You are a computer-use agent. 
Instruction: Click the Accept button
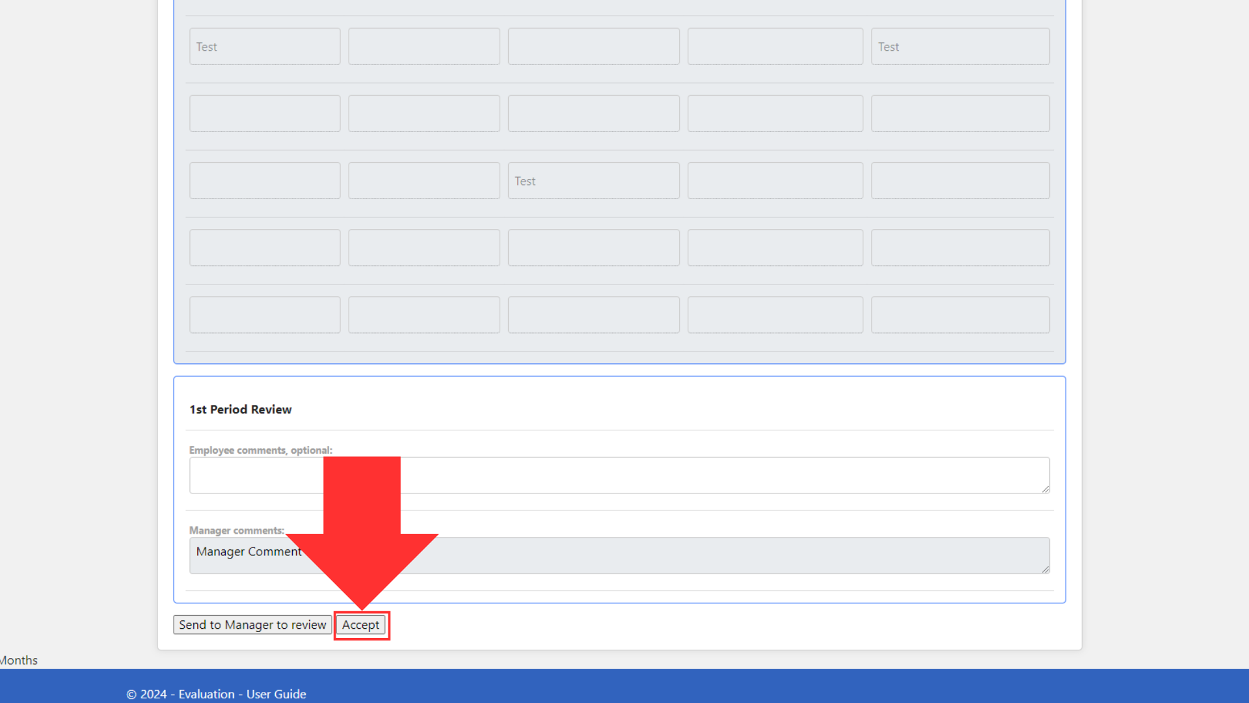[360, 625]
